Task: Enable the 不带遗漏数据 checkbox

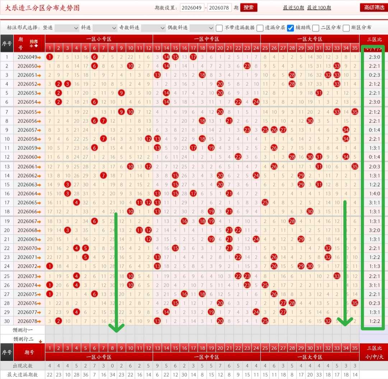Action: [219, 28]
